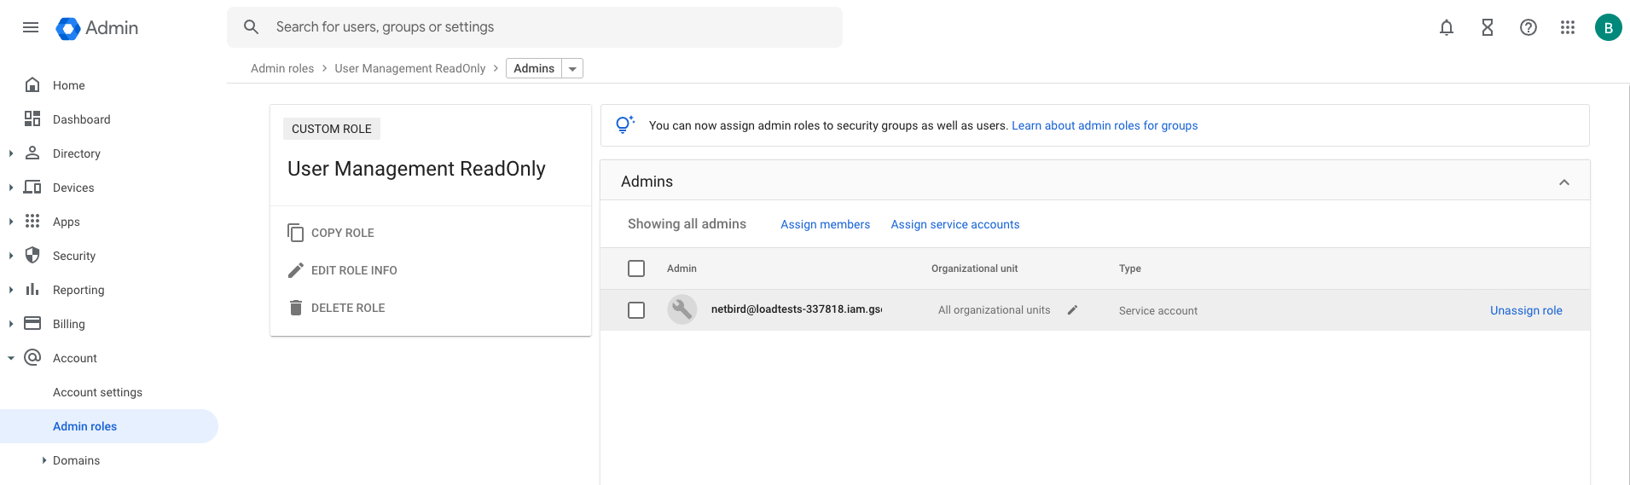Screen dimensions: 1630x485
Task: Expand the Directory menu in sidebar
Action: [11, 153]
